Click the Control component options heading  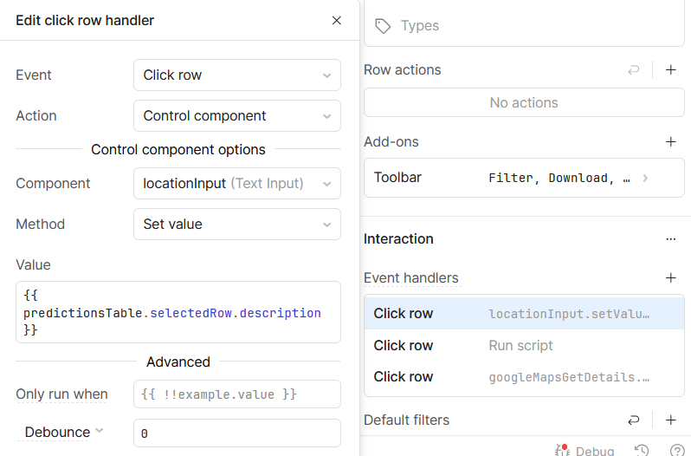coord(178,149)
